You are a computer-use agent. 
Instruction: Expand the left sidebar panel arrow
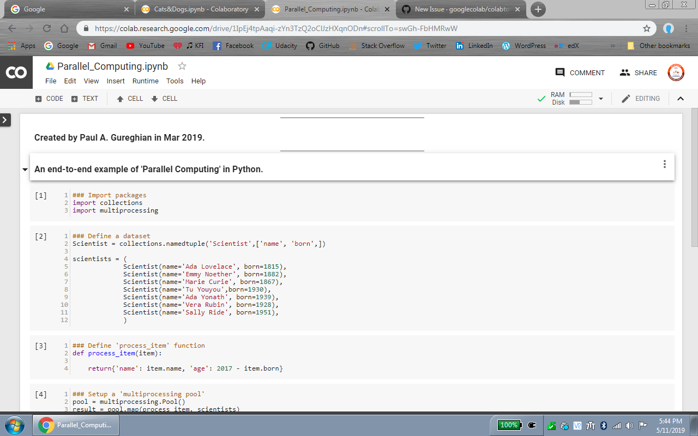pos(5,120)
